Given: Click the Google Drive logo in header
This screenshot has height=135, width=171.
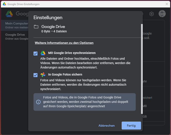Looking at the screenshot, I should (x=9, y=14).
